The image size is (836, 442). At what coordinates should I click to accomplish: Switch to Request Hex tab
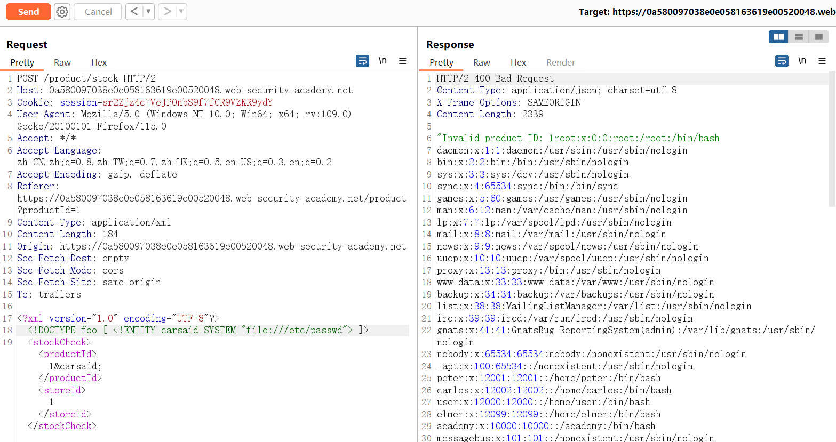[99, 62]
